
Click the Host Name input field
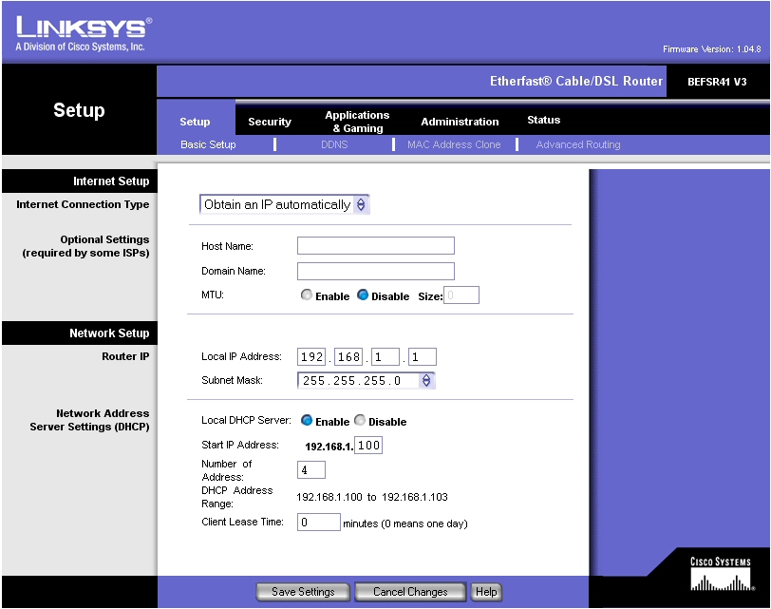(x=376, y=246)
